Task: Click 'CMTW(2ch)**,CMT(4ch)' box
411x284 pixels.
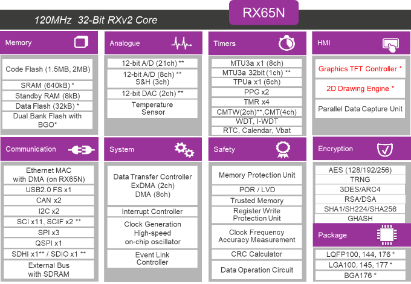Action: click(257, 112)
